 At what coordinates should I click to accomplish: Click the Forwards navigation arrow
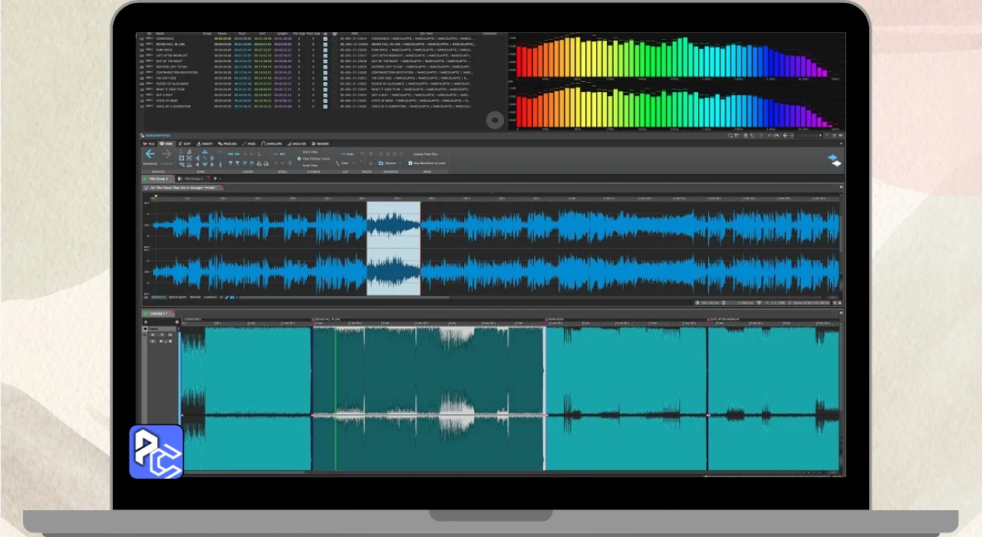point(166,154)
